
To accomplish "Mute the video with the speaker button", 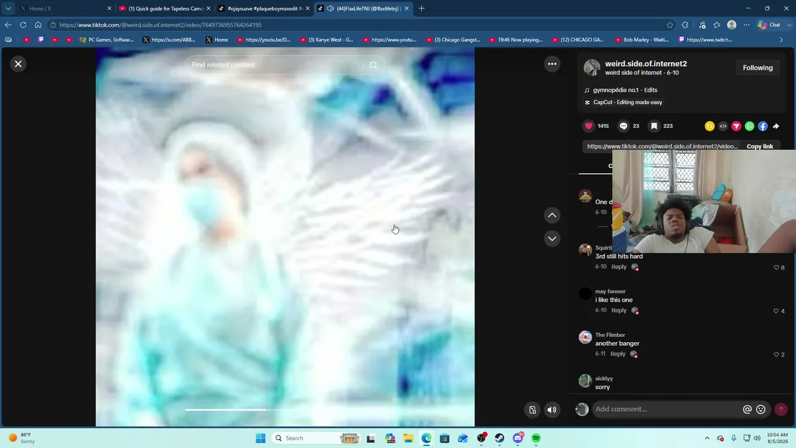I will click(552, 409).
